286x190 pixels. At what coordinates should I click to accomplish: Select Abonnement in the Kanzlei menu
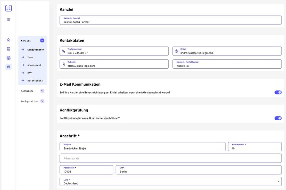pos(34,65)
